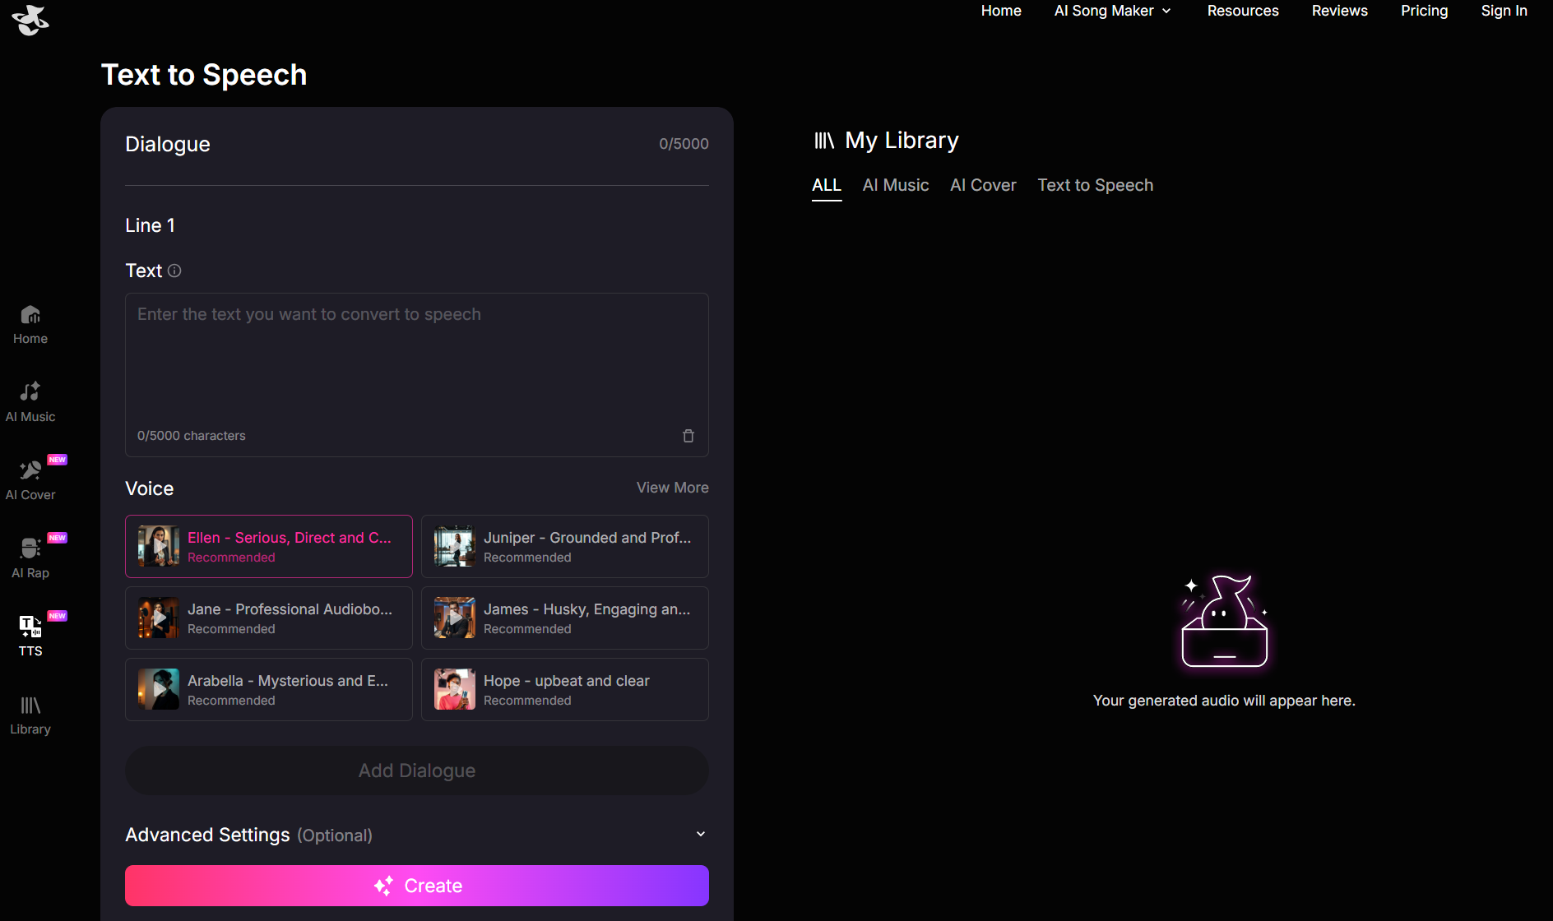
Task: Click the info icon beside Text label
Action: coord(174,271)
